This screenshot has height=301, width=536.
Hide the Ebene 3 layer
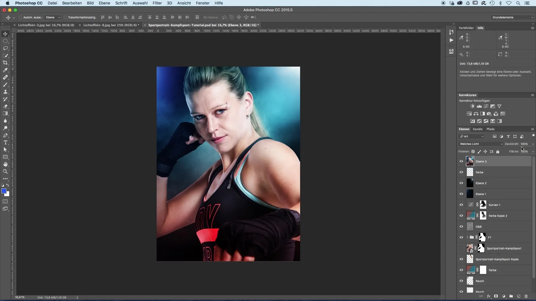[461, 161]
